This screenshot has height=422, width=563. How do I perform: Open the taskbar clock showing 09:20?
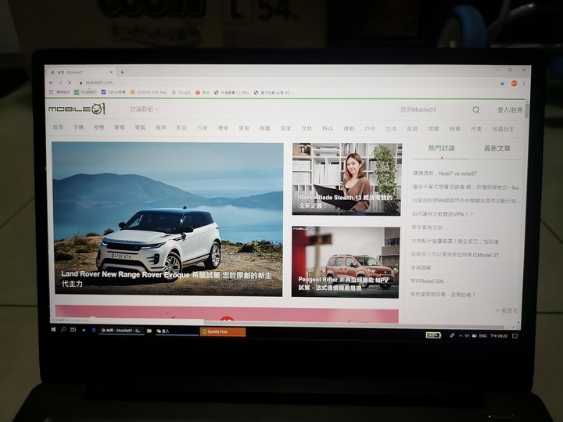tap(498, 336)
